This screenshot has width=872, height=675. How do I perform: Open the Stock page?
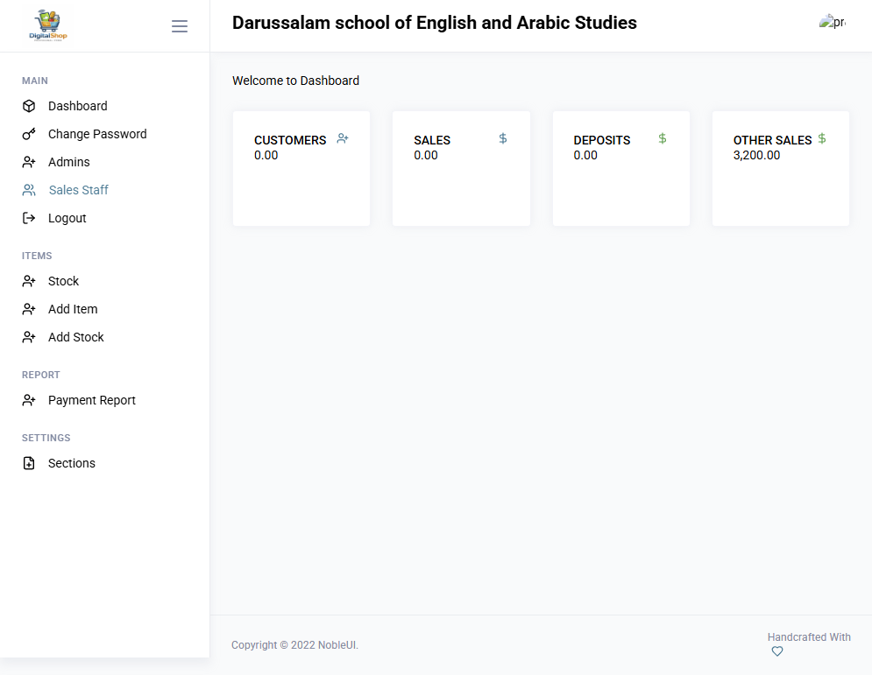(63, 281)
